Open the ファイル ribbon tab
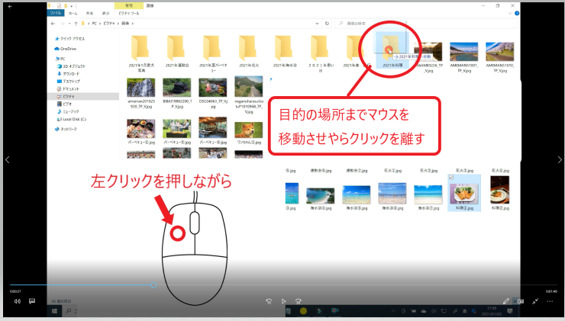This screenshot has height=321, width=565. point(56,14)
